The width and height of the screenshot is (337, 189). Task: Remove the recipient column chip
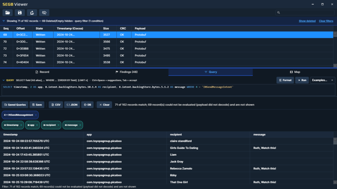coord(59,125)
